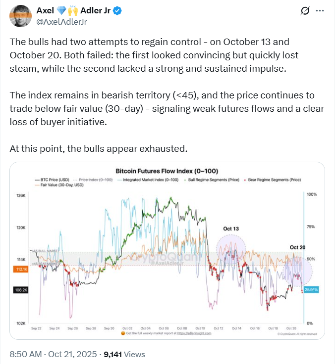Click the Oct 13 annotation label
The image size is (335, 364).
[x=230, y=228]
